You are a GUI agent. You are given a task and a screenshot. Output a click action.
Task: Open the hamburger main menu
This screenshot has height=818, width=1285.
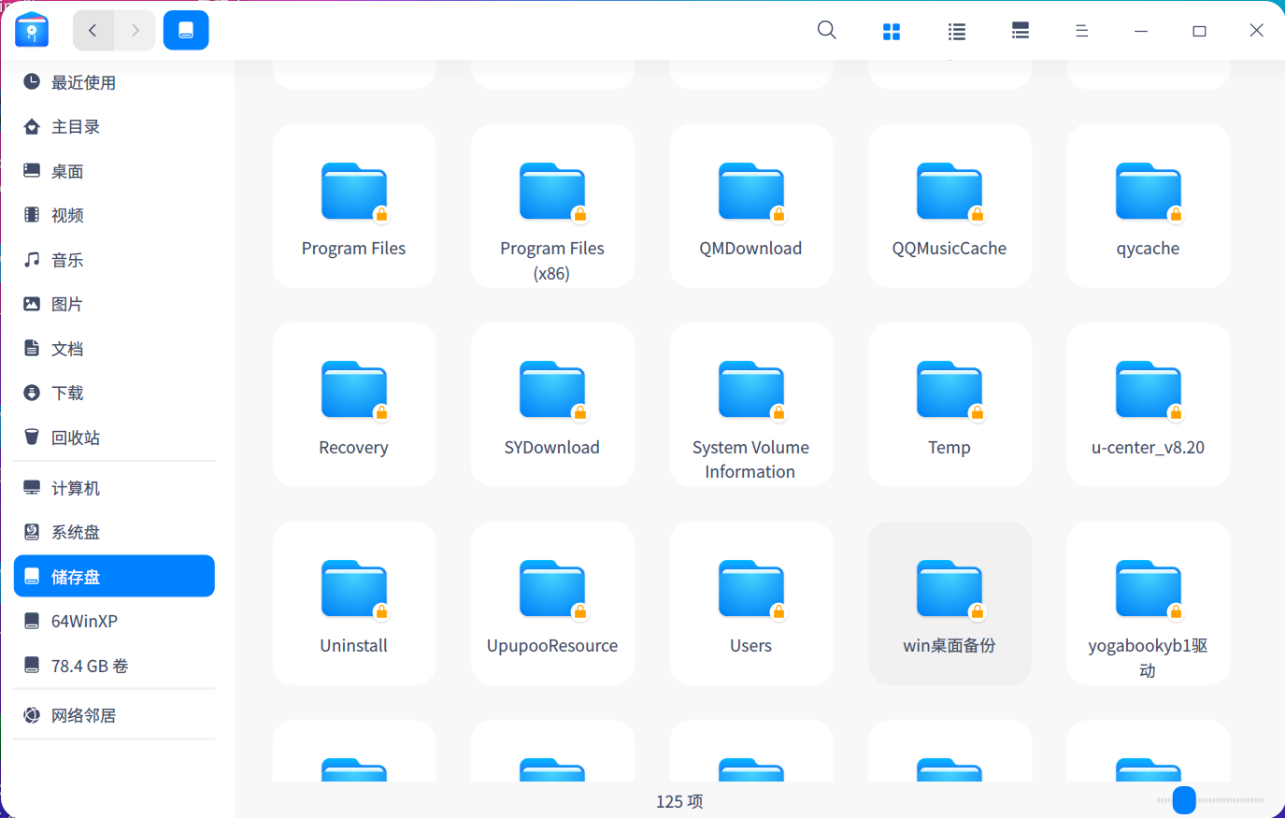coord(1081,32)
